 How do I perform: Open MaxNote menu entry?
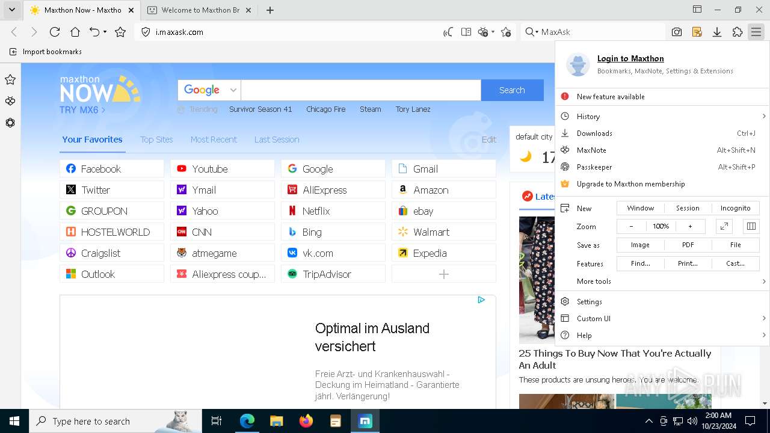(662, 150)
